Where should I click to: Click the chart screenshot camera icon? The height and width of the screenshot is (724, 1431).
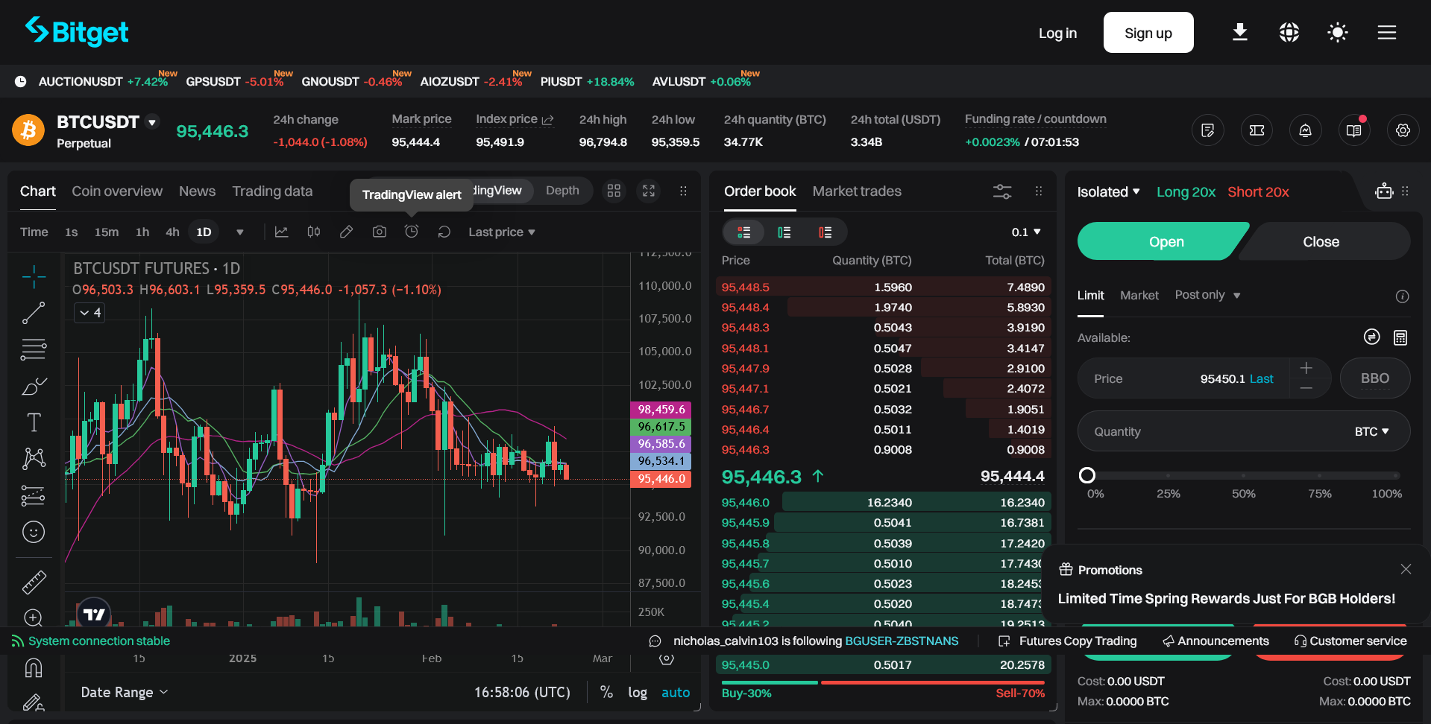pyautogui.click(x=379, y=232)
